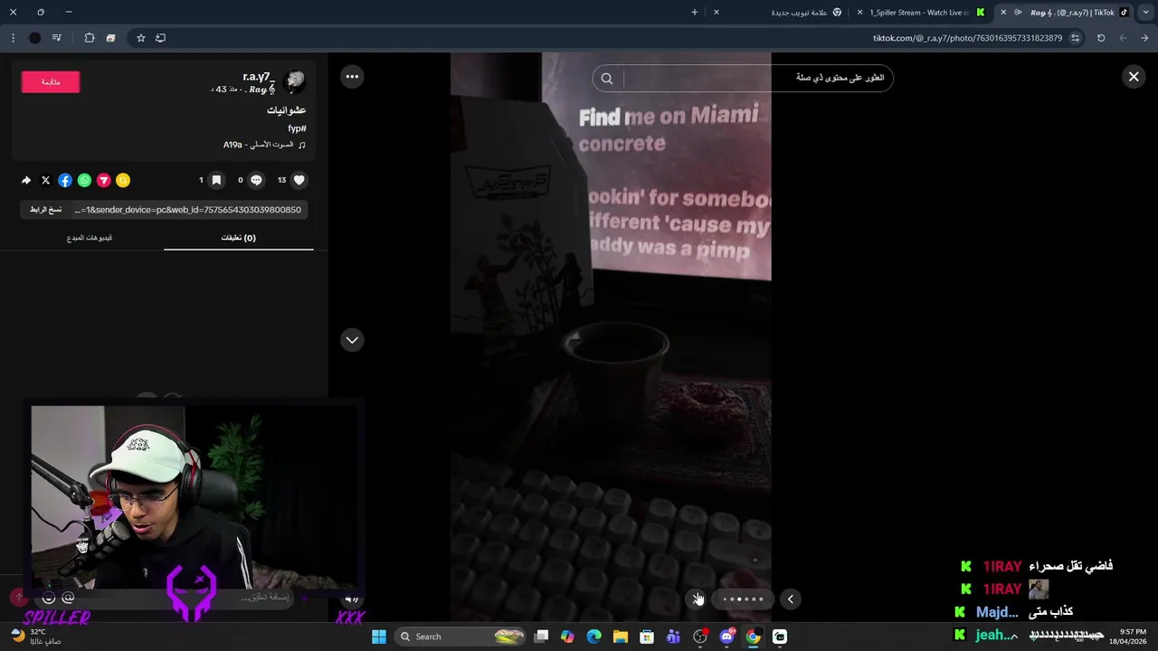Open the browser extensions puzzle icon

click(90, 38)
